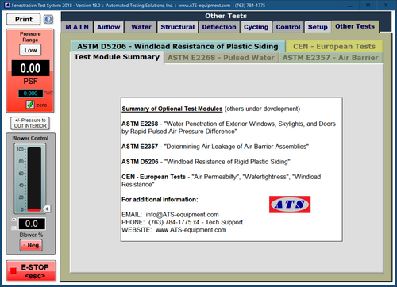Close the Fenestration Test System window
Image resolution: width=397 pixels, height=287 pixels.
386,6
